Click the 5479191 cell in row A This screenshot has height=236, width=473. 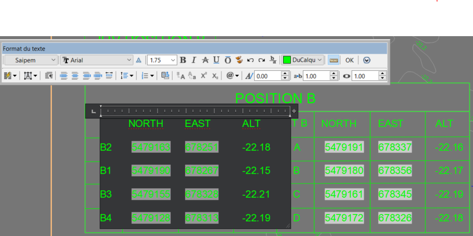coord(344,147)
